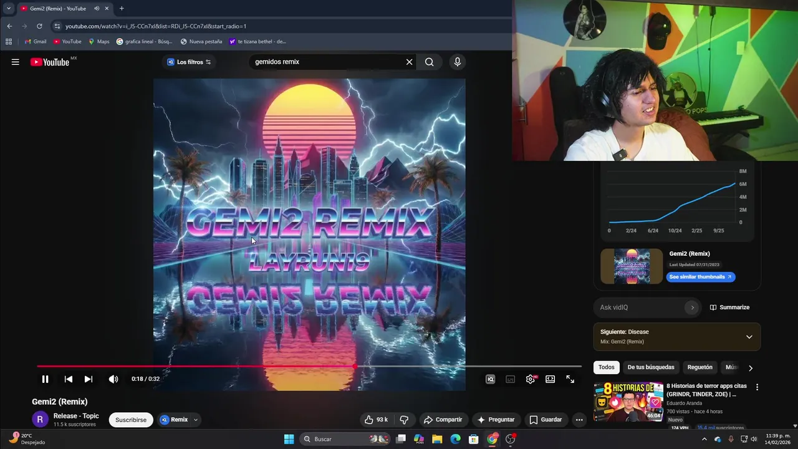The height and width of the screenshot is (449, 798).
Task: Click 'See similar thumbnails' link
Action: (701, 277)
